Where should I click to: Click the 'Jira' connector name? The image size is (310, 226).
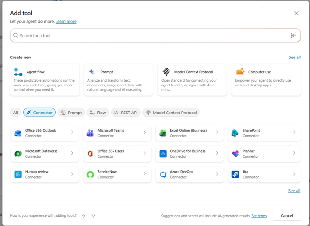(x=245, y=172)
